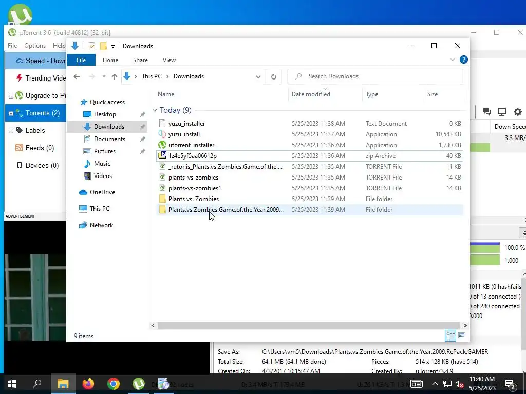Refresh the Downloads folder view
Viewport: 526px width, 394px height.
274,77
